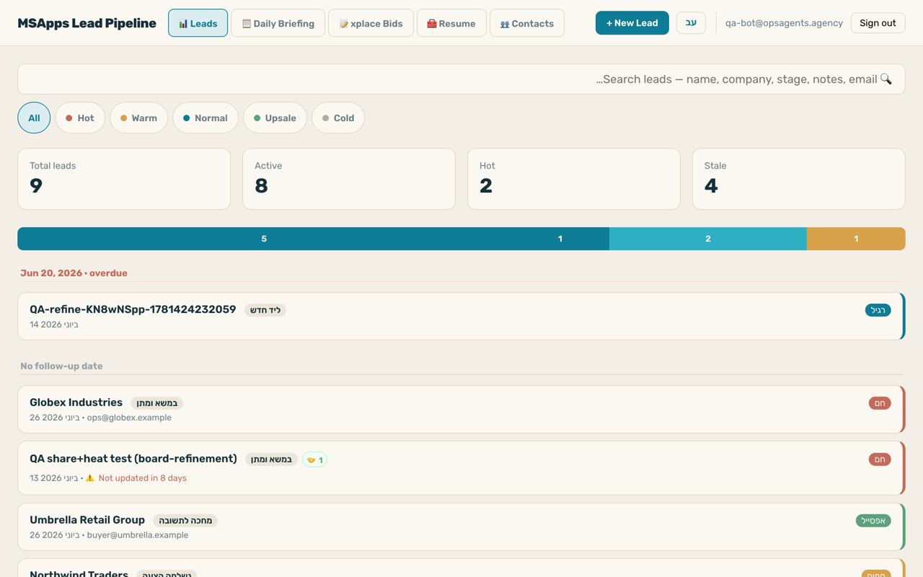This screenshot has width=923, height=577.
Task: Click the buyer@umbrella.example email
Action: pos(138,535)
